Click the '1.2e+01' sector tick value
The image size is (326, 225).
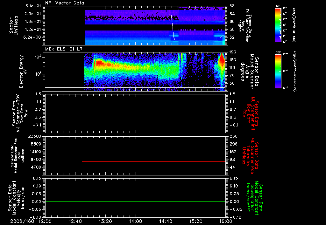point(33,30)
